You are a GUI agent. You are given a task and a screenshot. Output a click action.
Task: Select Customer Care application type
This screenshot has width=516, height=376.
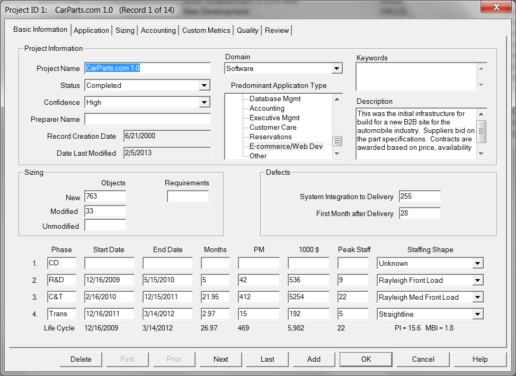coord(273,127)
